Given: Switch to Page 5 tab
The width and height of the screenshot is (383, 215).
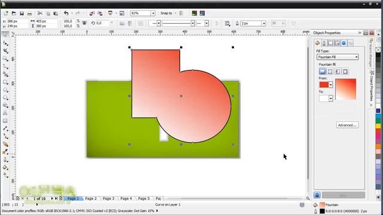Looking at the screenshot, I should coord(144,198).
